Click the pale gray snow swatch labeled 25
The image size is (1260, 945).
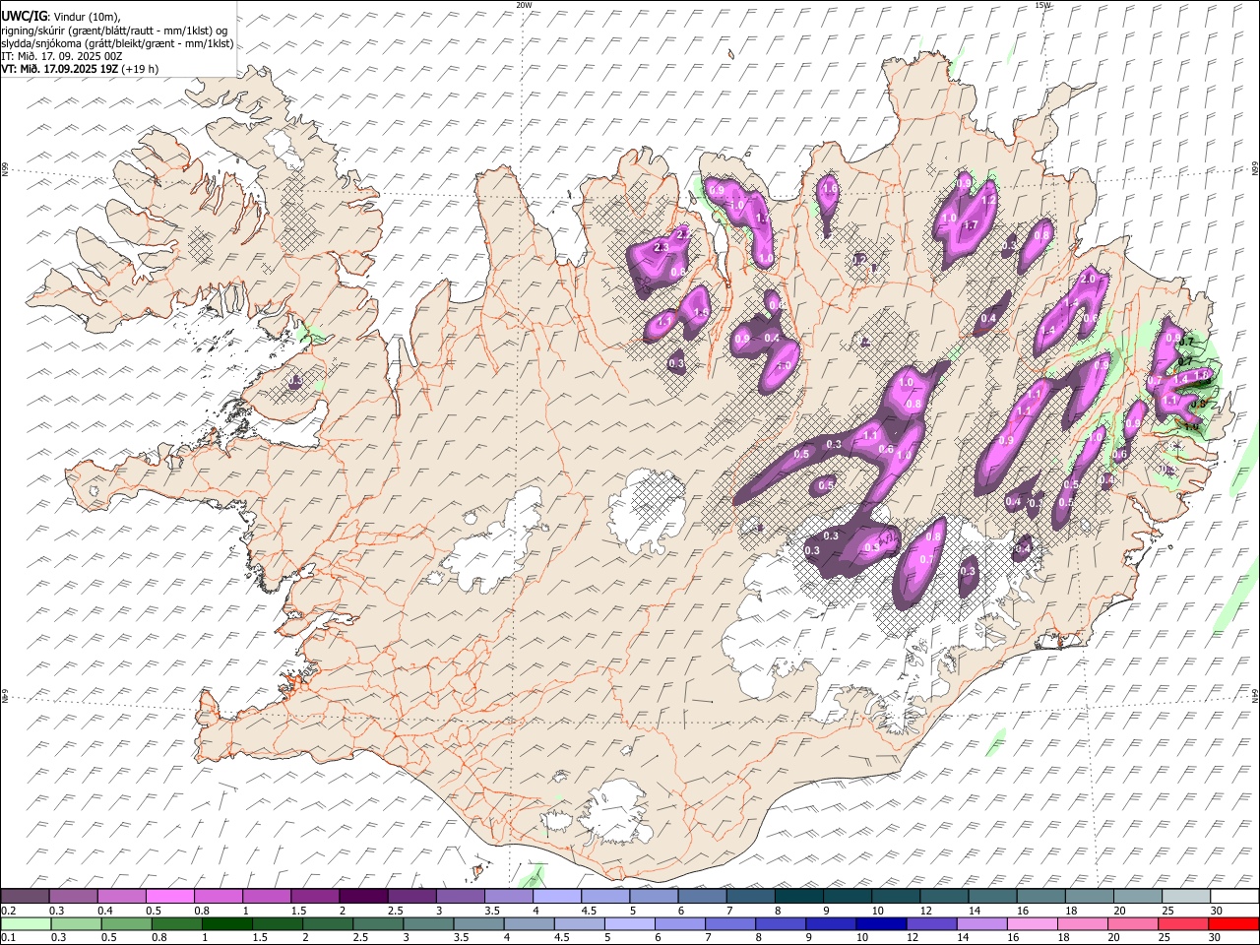pyautogui.click(x=1185, y=896)
